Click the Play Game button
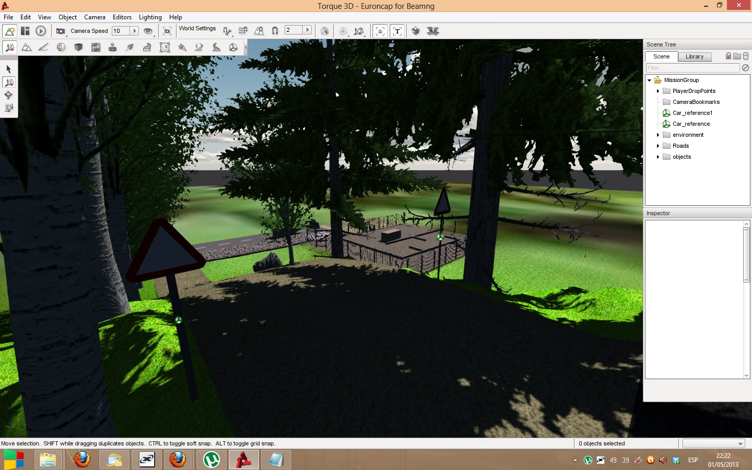The image size is (752, 470). tap(41, 31)
